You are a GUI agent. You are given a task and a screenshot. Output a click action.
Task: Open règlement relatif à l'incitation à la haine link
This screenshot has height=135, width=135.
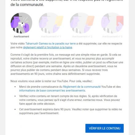(48, 48)
